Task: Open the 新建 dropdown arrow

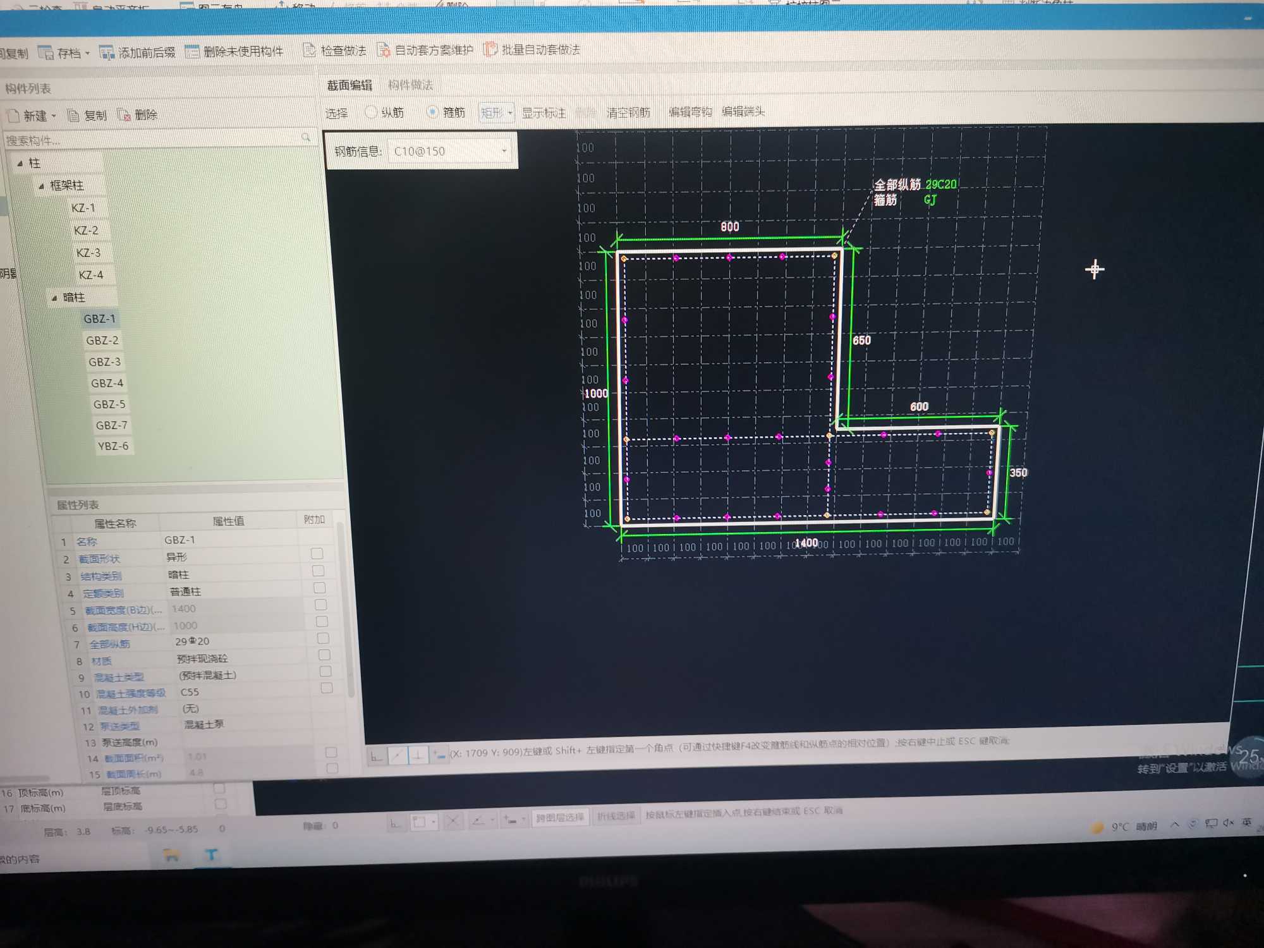Action: pos(54,116)
